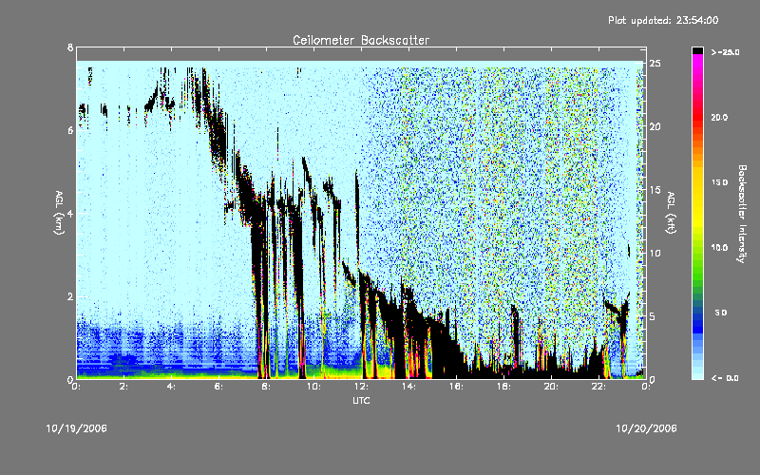Click the "6:" hour label on UTC axis
Image resolution: width=760 pixels, height=475 pixels.
(219, 387)
